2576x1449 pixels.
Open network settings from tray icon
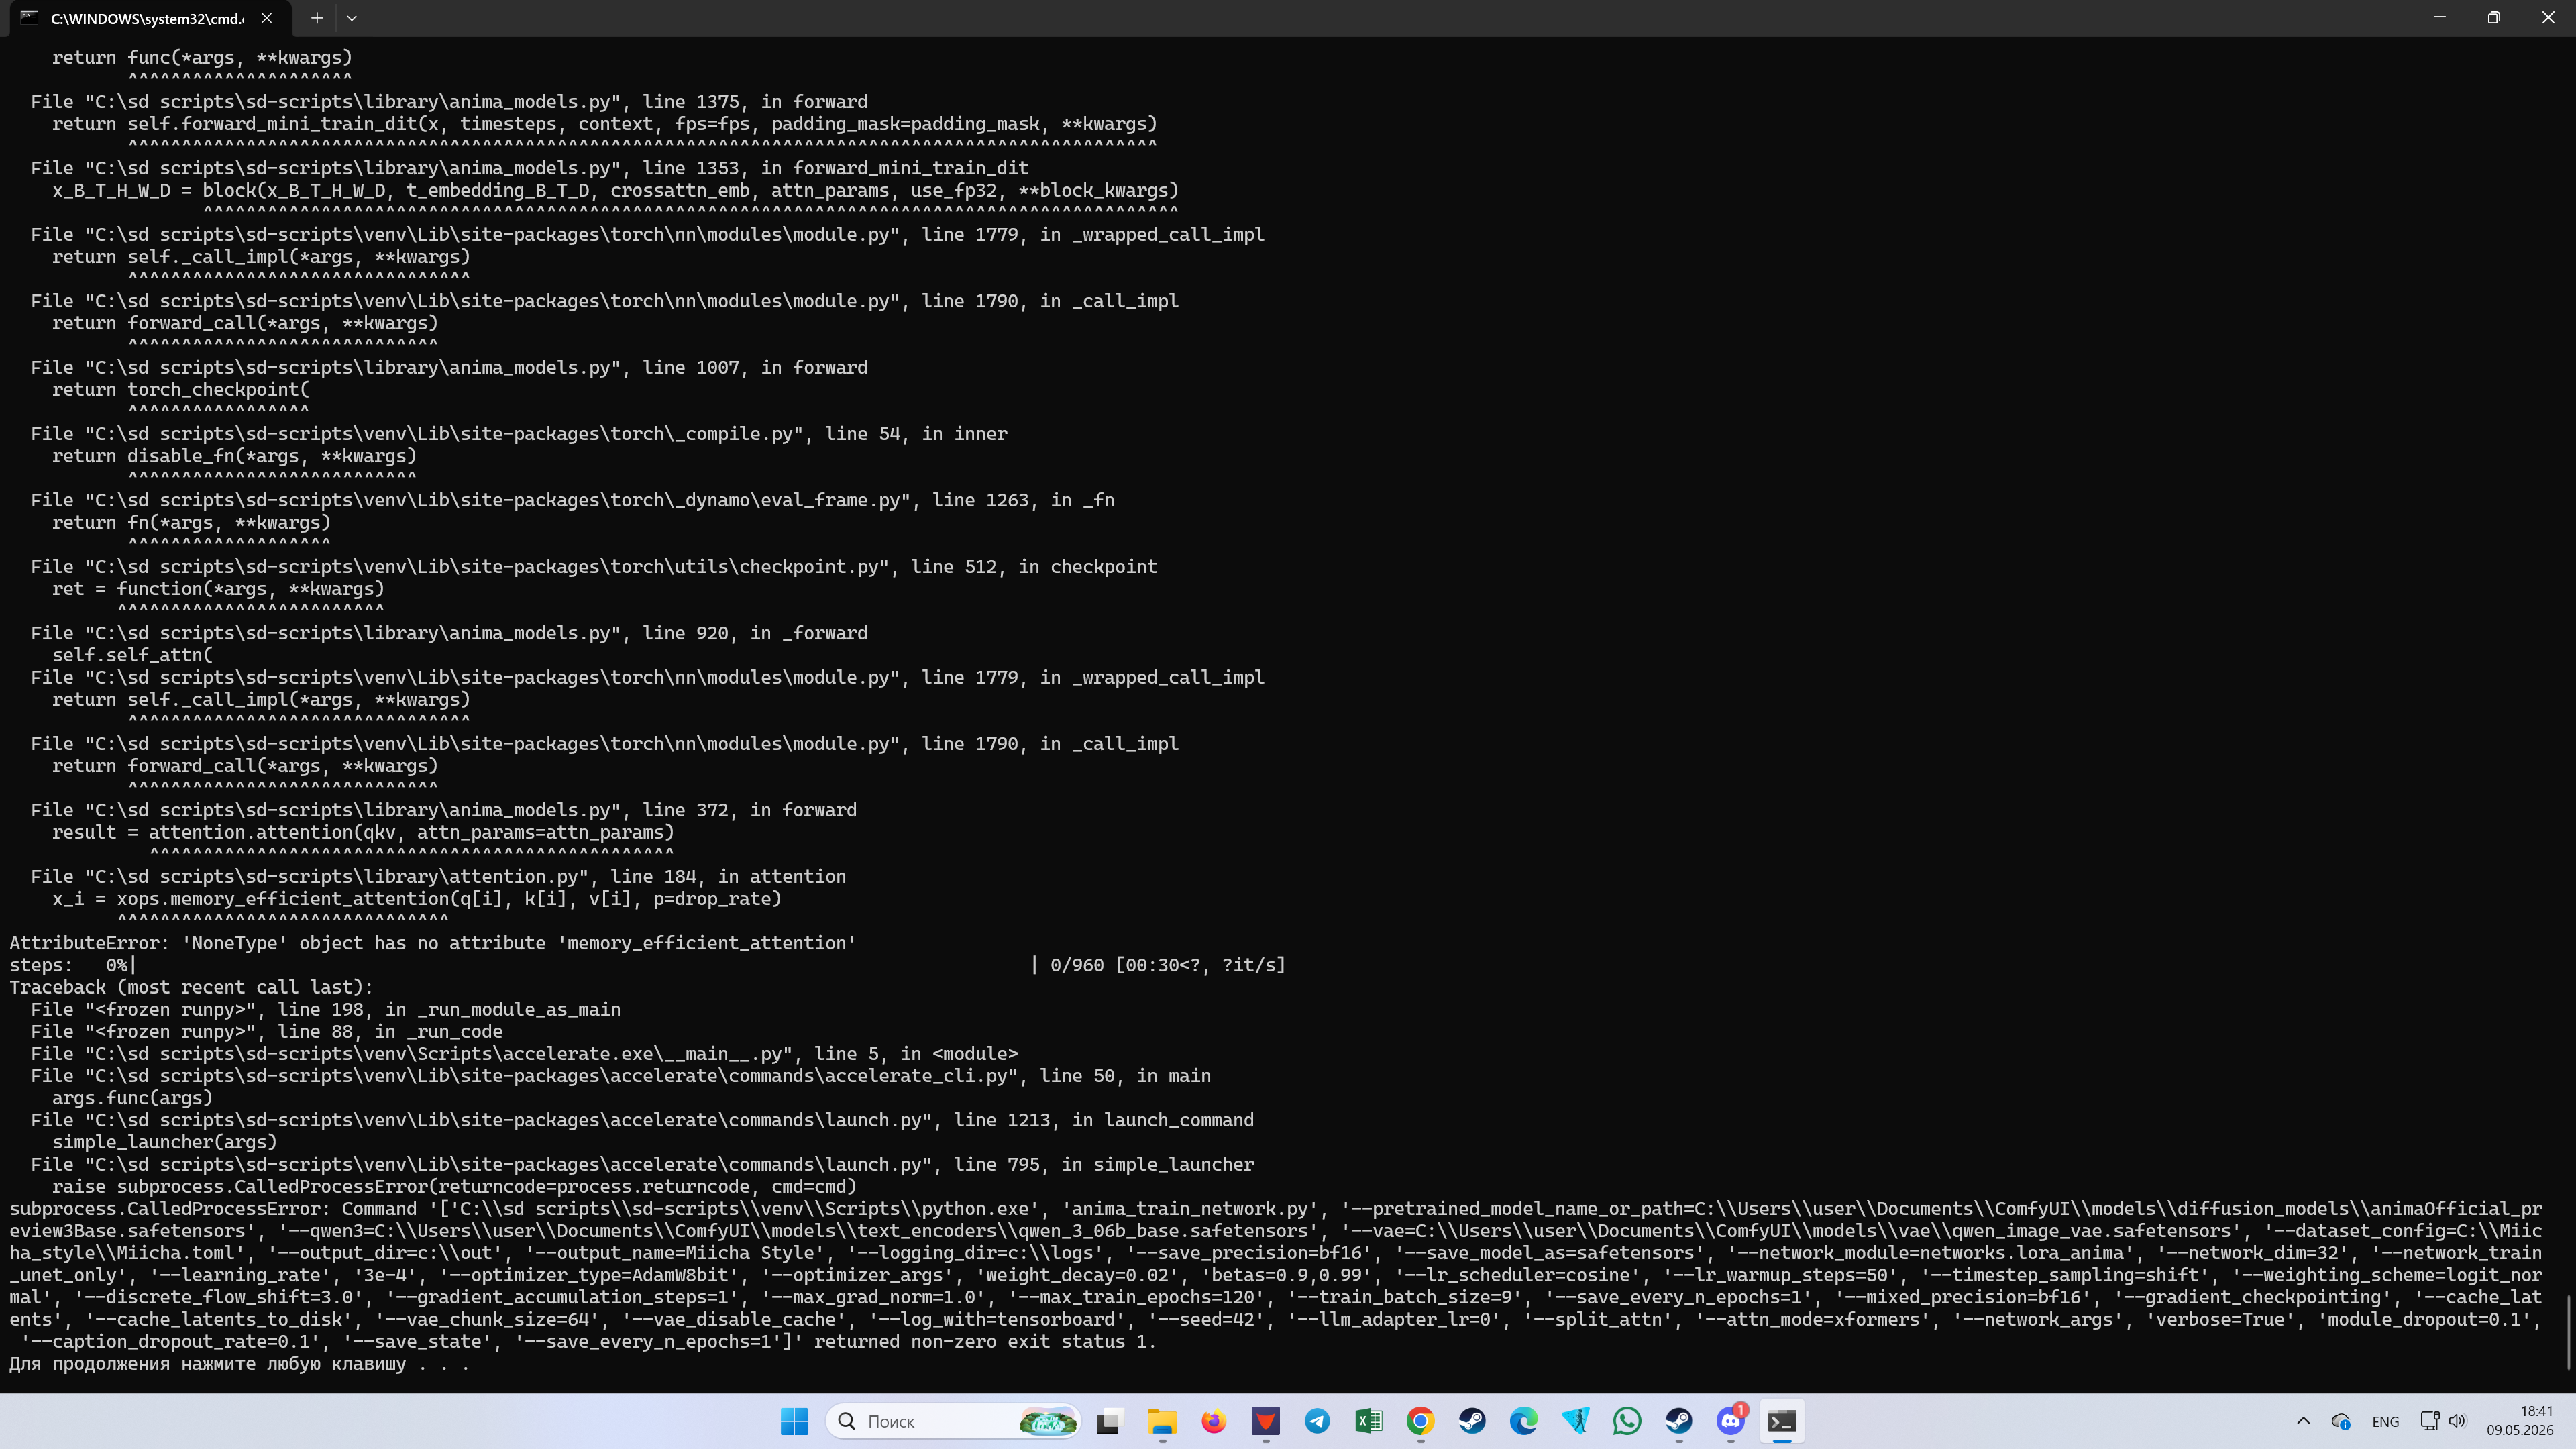[2430, 1421]
